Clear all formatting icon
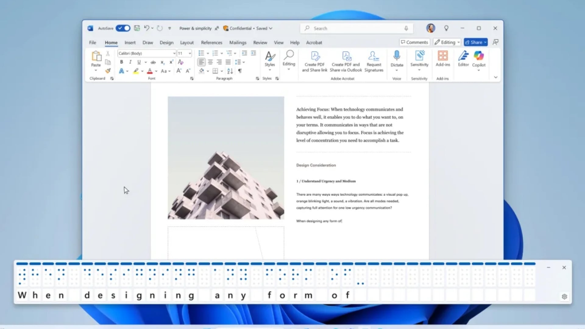The height and width of the screenshot is (329, 585). [181, 62]
